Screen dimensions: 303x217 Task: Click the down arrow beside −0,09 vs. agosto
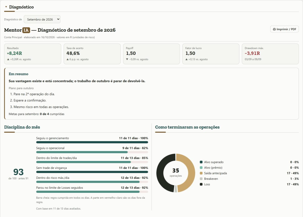[127, 59]
